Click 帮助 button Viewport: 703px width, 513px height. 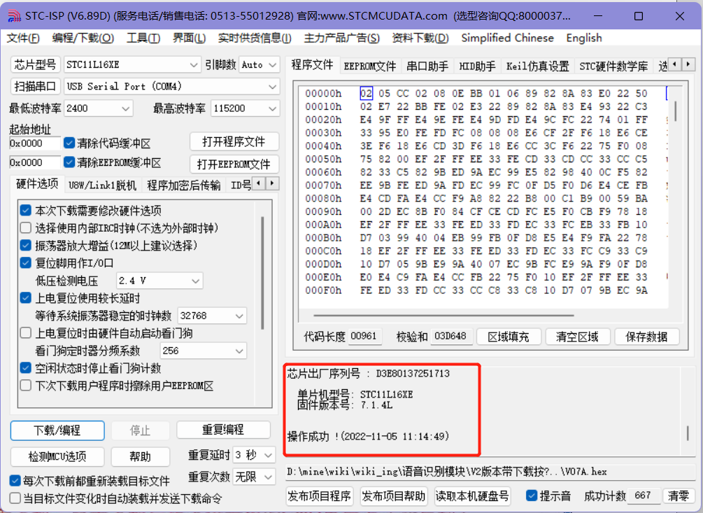point(141,456)
